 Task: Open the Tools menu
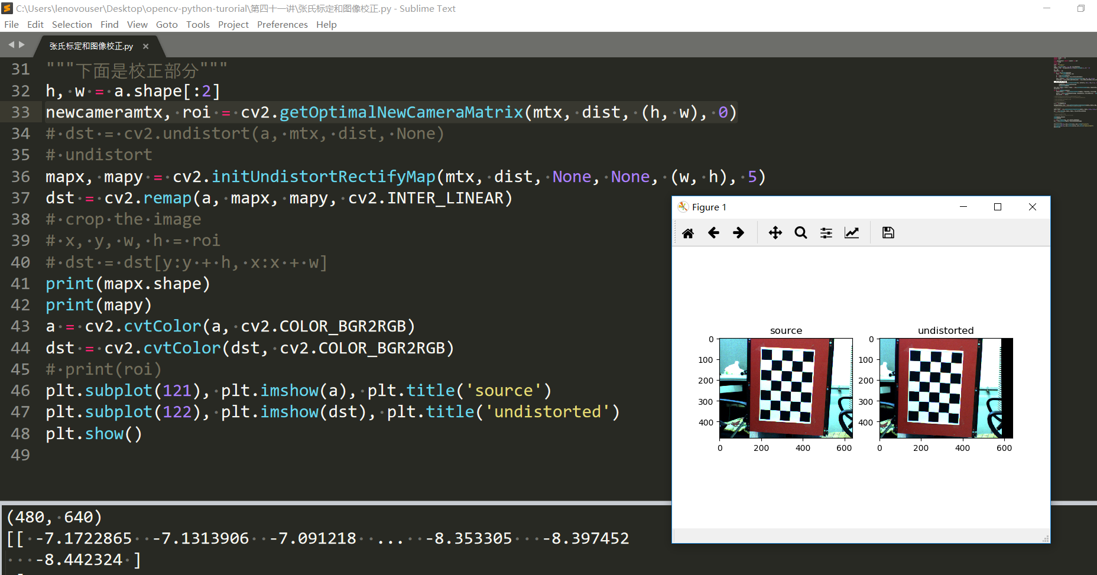[198, 24]
